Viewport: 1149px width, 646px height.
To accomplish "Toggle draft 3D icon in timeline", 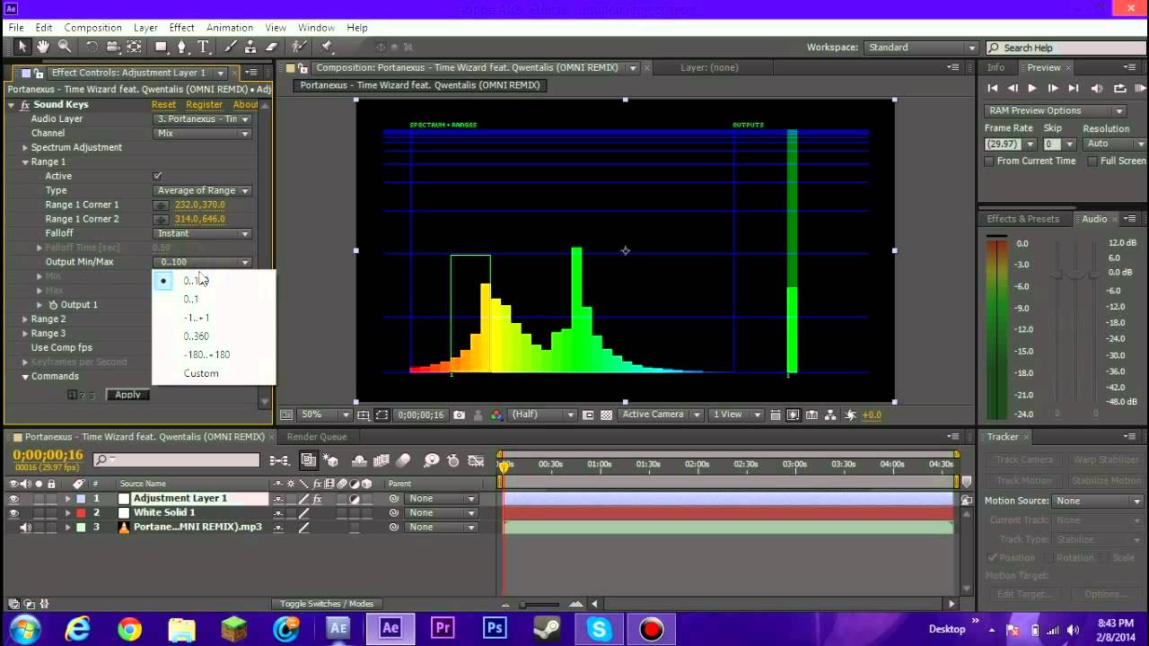I will click(x=331, y=460).
